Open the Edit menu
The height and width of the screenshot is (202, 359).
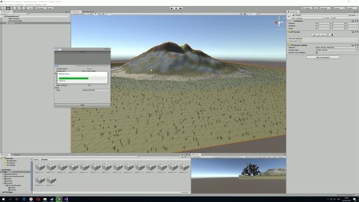tap(6, 4)
